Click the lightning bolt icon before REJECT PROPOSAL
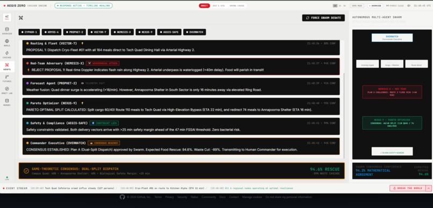The height and width of the screenshot is (208, 433). click(28, 70)
